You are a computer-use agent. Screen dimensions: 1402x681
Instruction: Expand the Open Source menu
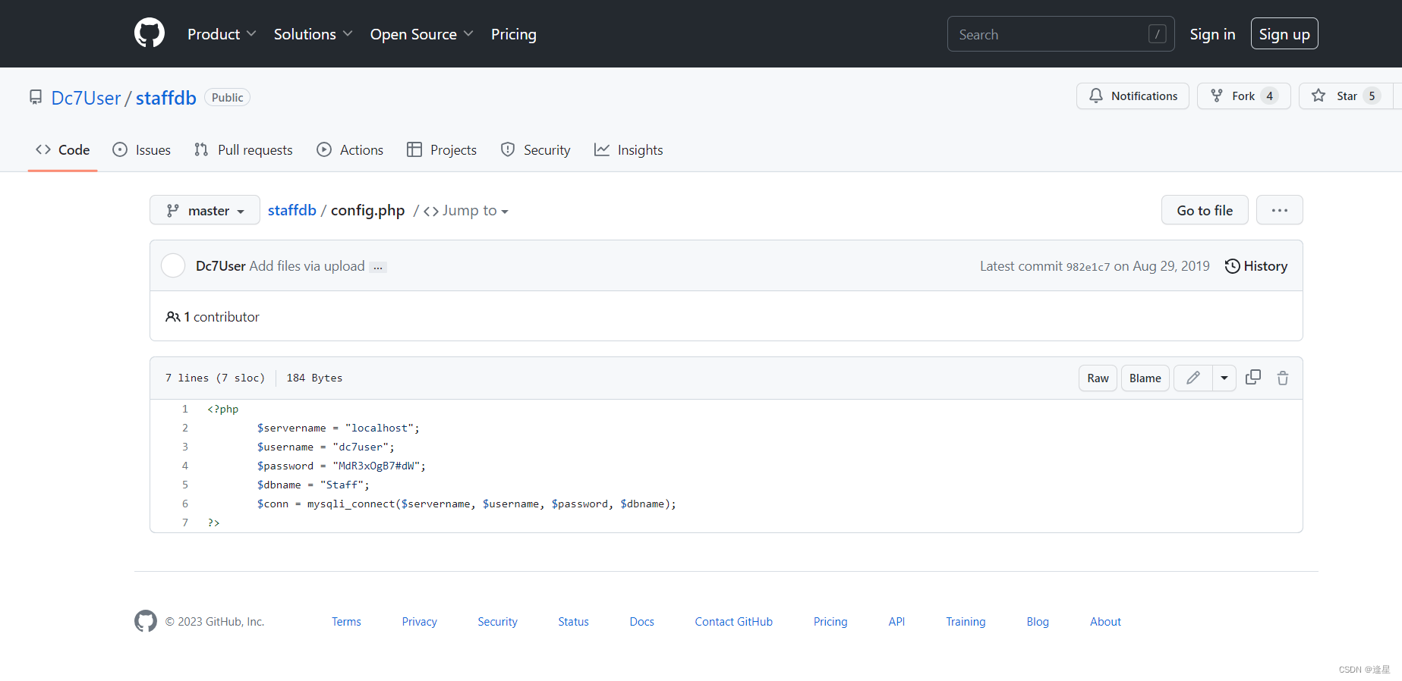pyautogui.click(x=421, y=34)
